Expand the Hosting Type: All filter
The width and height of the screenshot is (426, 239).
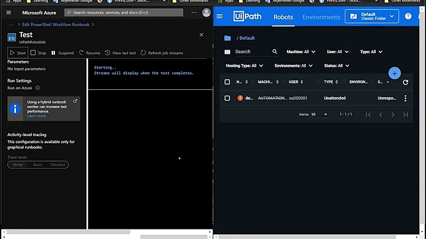(x=244, y=66)
